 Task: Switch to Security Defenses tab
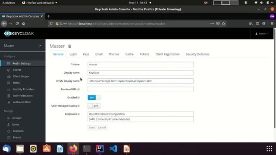pyautogui.click(x=198, y=54)
